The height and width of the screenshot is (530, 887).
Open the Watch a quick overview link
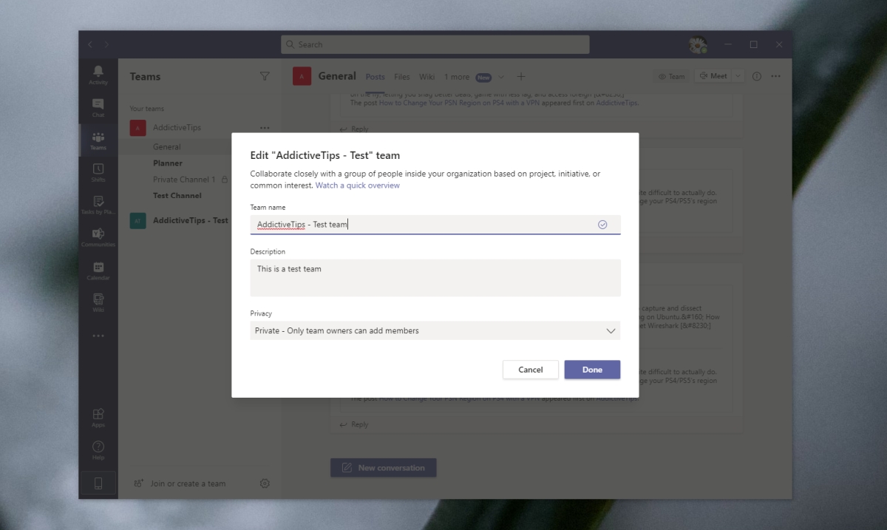click(x=358, y=186)
